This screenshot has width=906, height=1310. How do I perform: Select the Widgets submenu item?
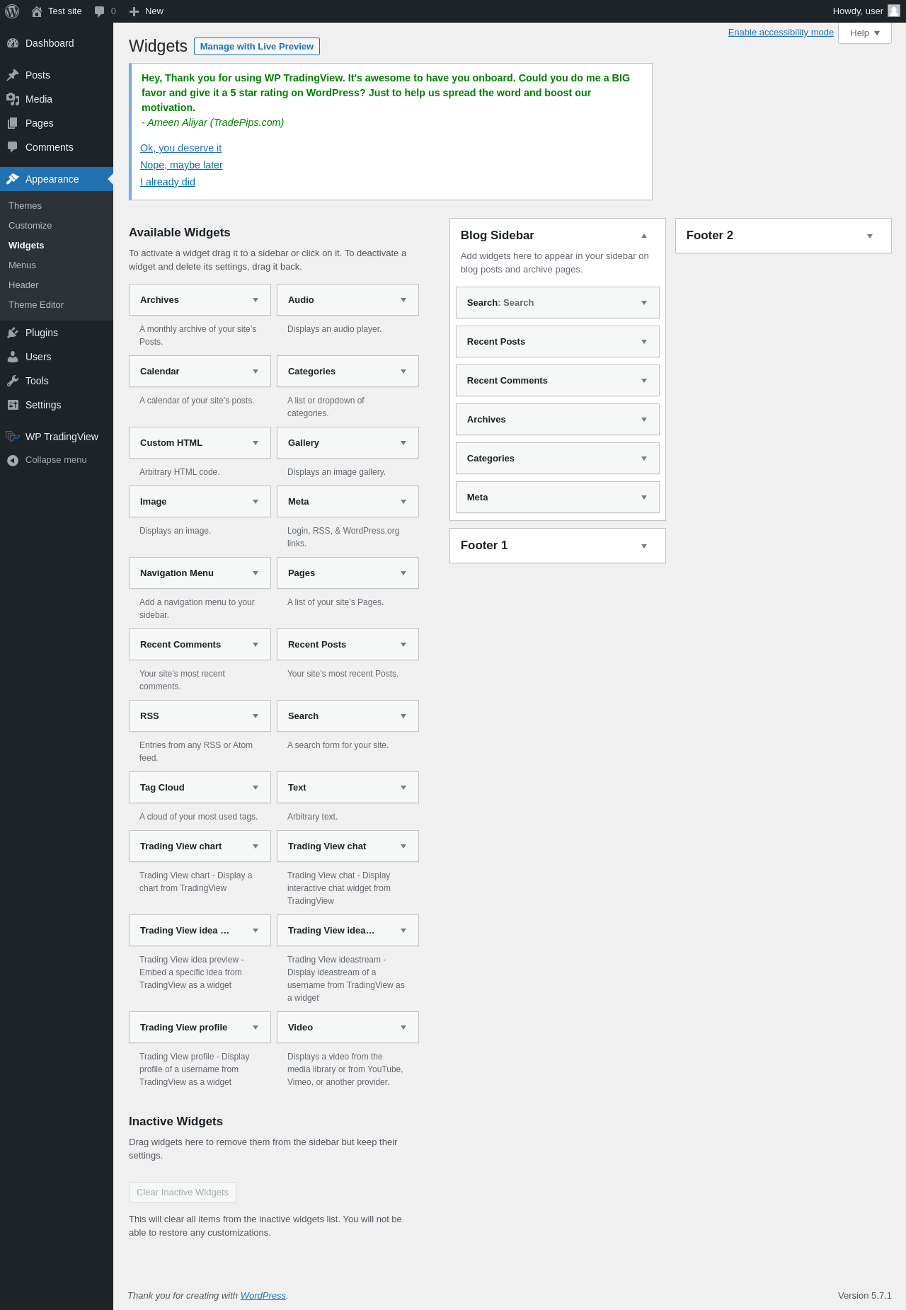point(26,246)
